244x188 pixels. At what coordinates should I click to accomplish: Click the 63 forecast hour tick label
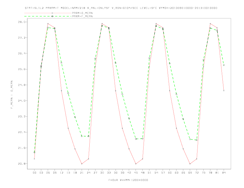(x=177, y=173)
